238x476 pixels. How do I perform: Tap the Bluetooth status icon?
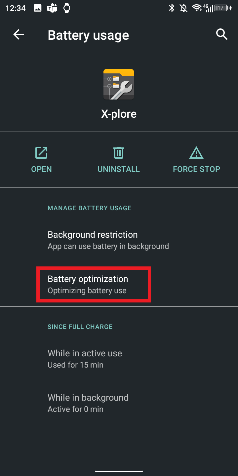172,8
